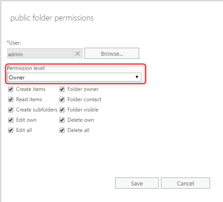Open the Permission level dropdown arrow
The height and width of the screenshot is (202, 223).
click(137, 77)
